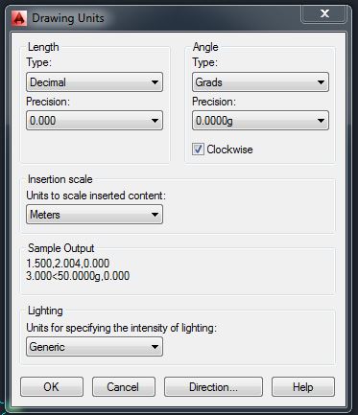Click the Drawing Units title bar text

click(68, 18)
